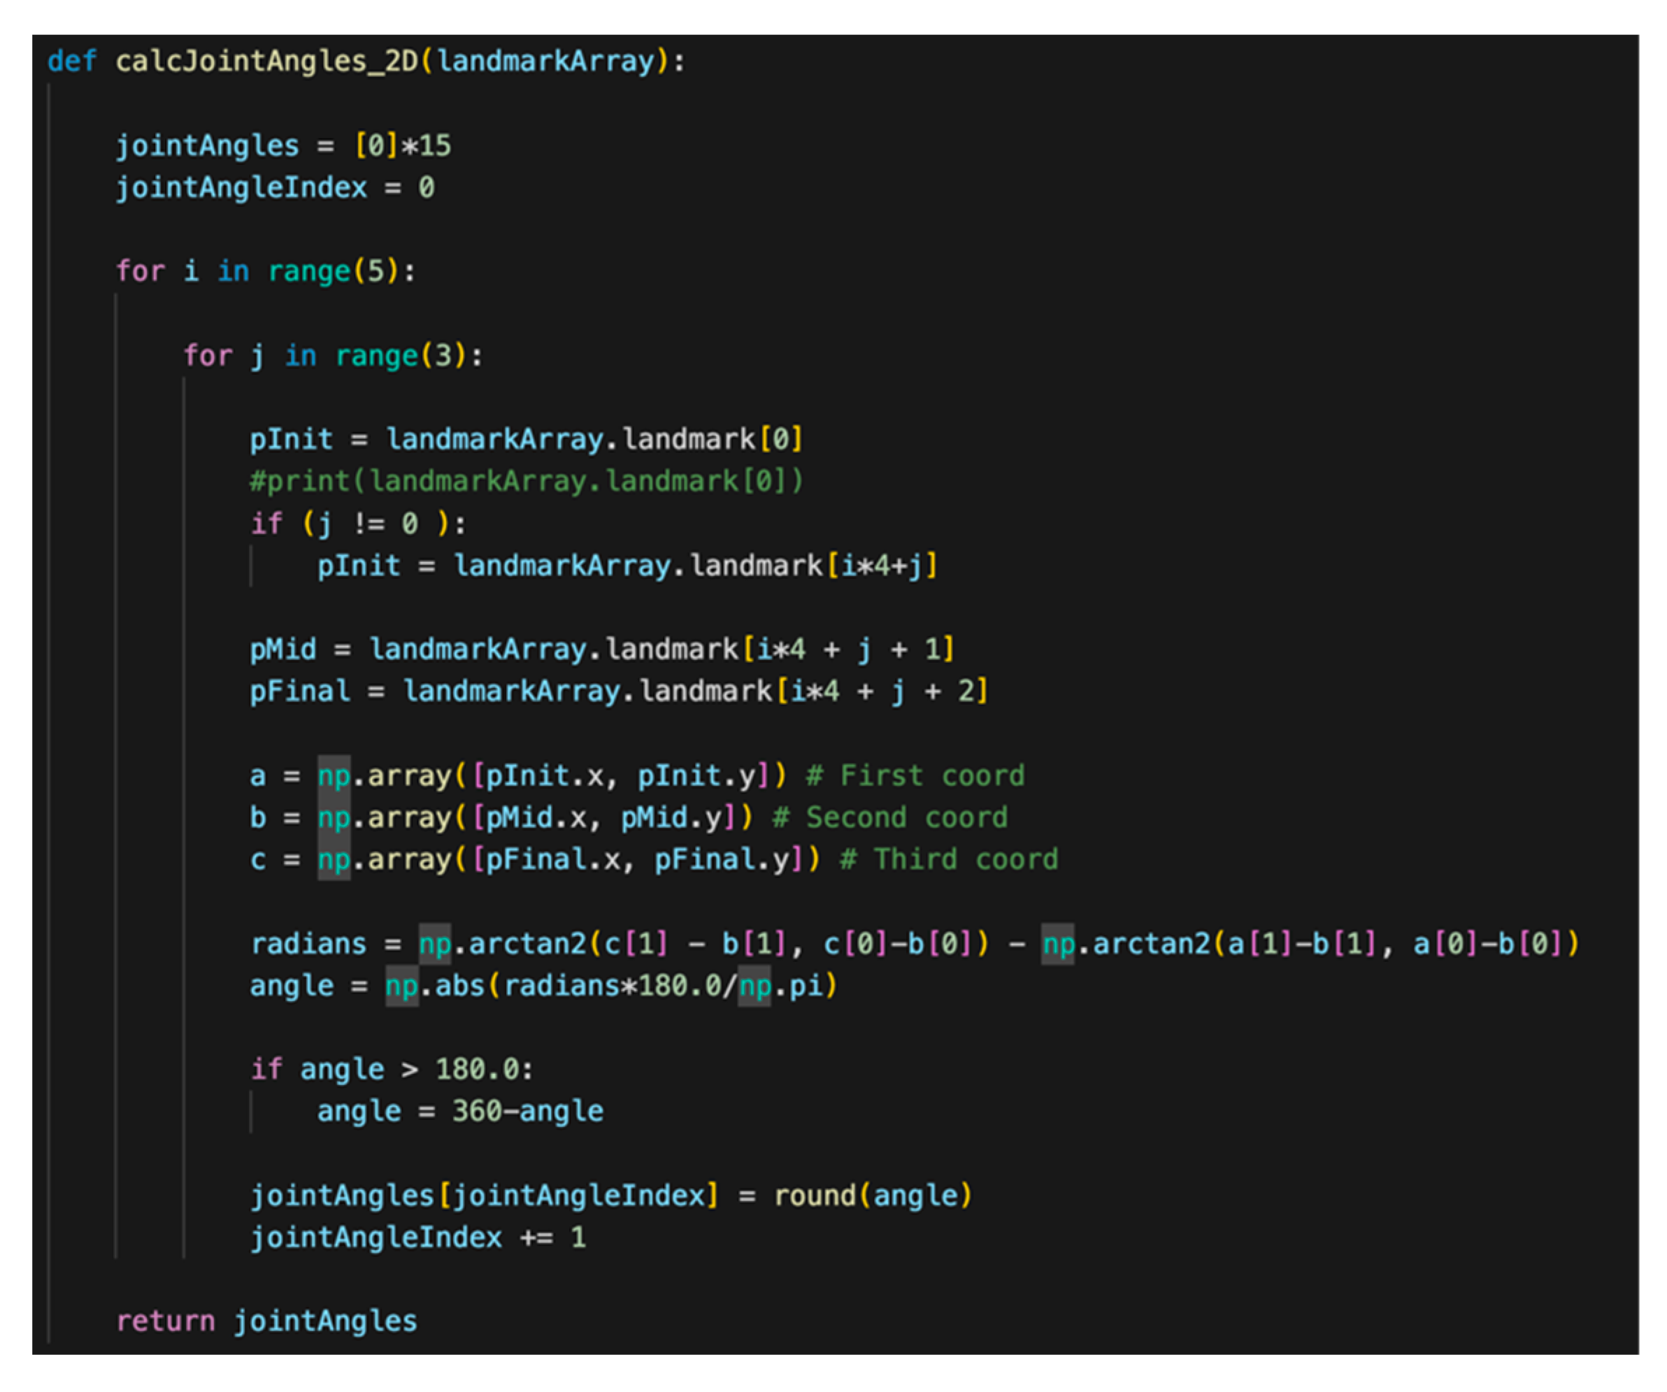Click the jointAngleIndex = 0 line
The height and width of the screenshot is (1392, 1667).
pos(276,187)
